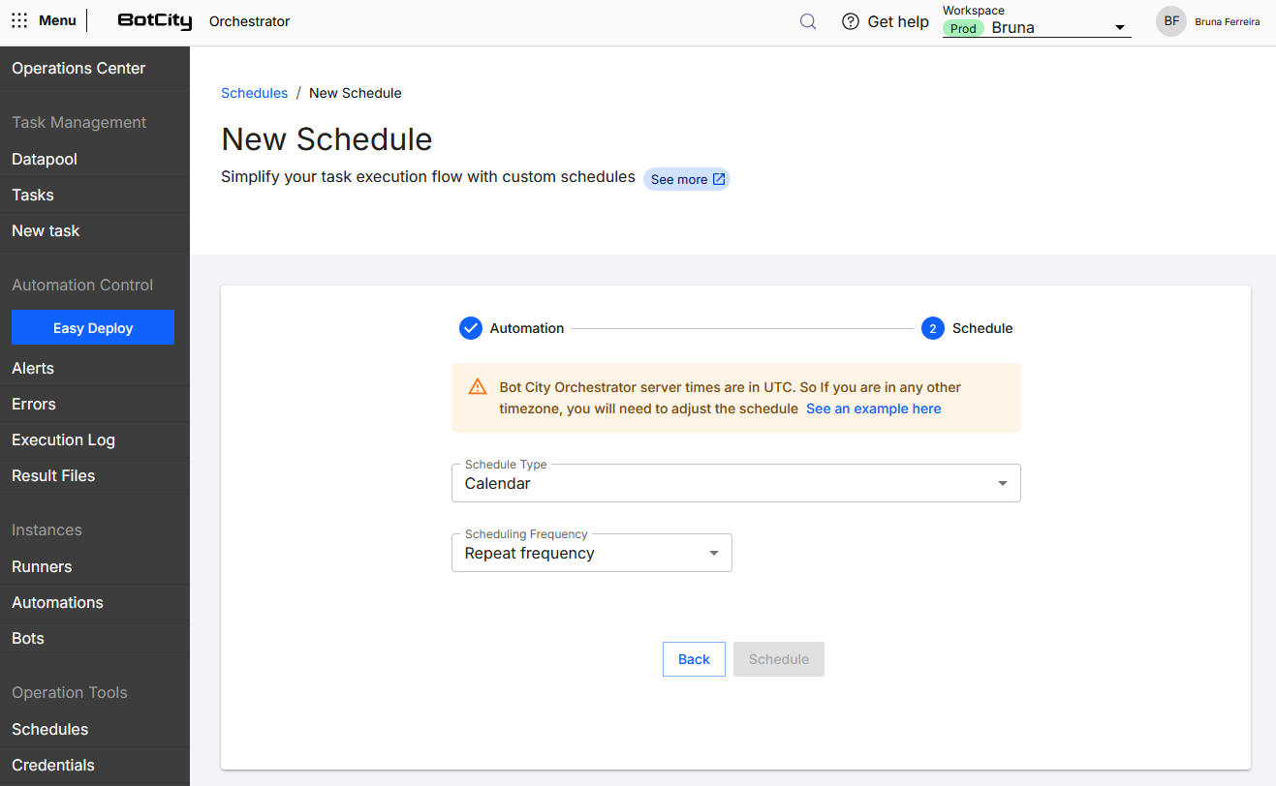Open Execution Log in sidebar
This screenshot has width=1276, height=786.
[95, 439]
